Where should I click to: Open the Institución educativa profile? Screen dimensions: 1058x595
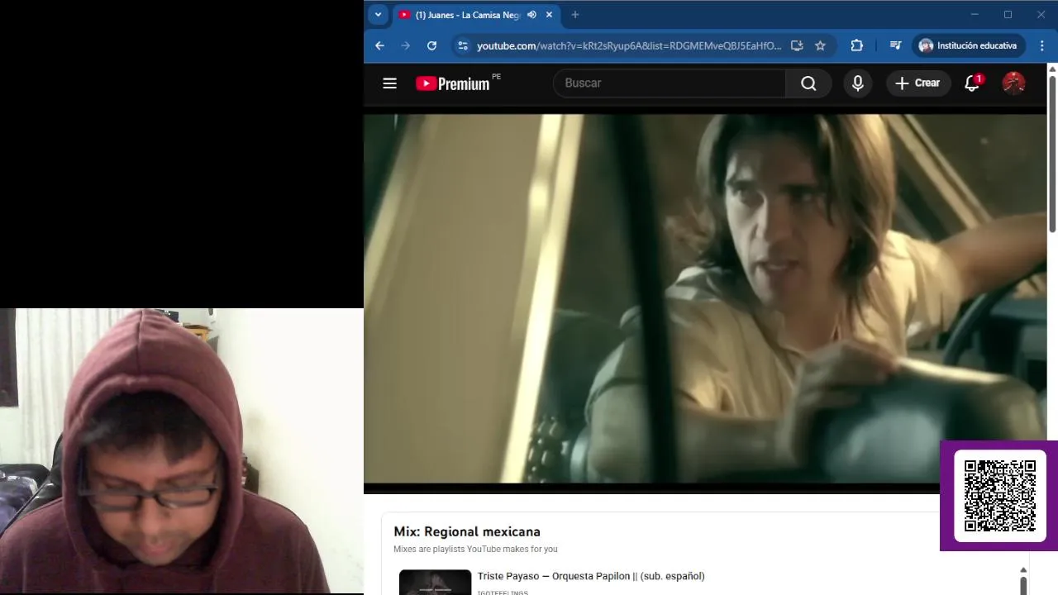point(968,45)
